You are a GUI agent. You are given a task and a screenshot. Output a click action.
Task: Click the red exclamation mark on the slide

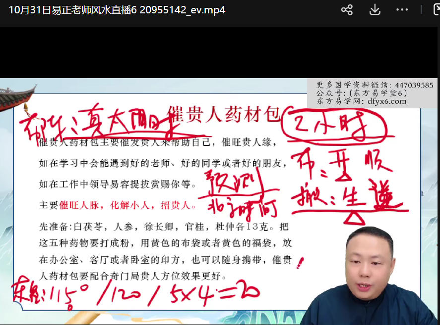[x=299, y=263]
